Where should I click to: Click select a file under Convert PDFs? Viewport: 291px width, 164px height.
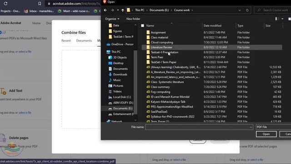click(25, 51)
